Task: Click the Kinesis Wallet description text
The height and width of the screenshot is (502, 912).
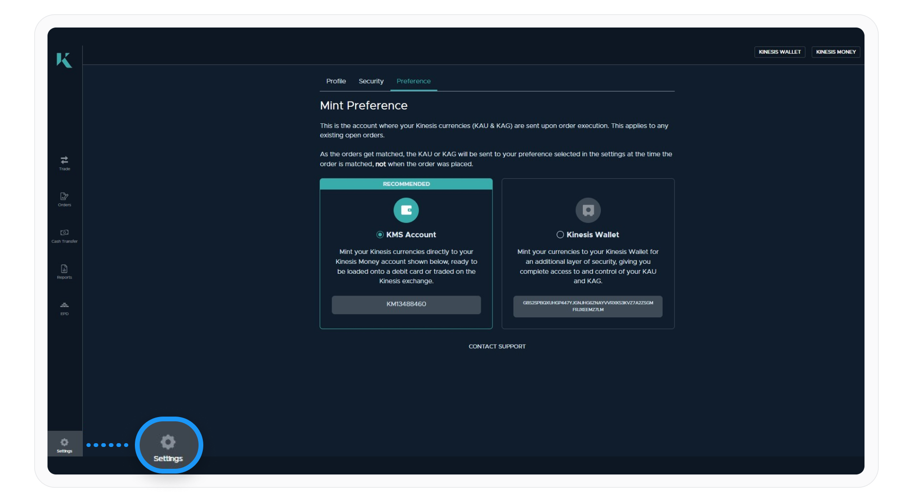Action: 588,266
